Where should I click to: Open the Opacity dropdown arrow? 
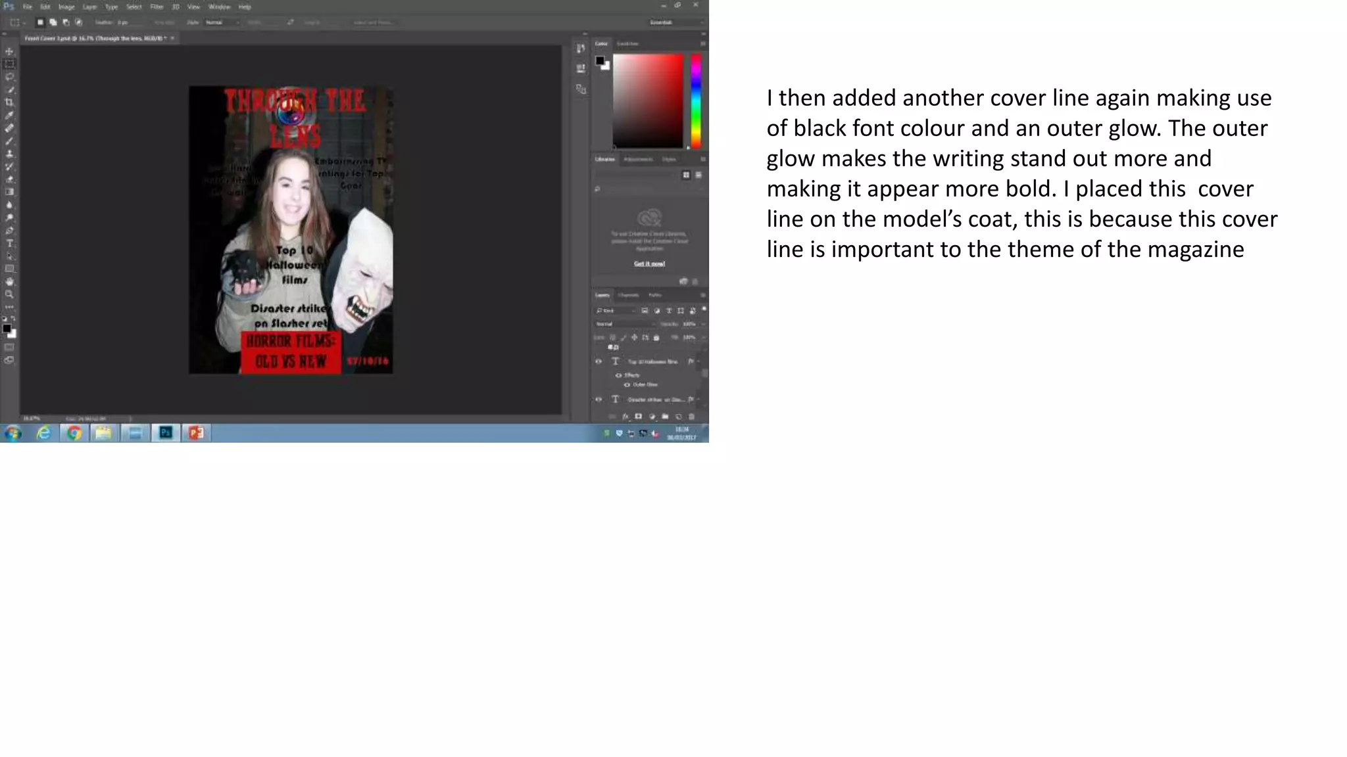(x=702, y=324)
